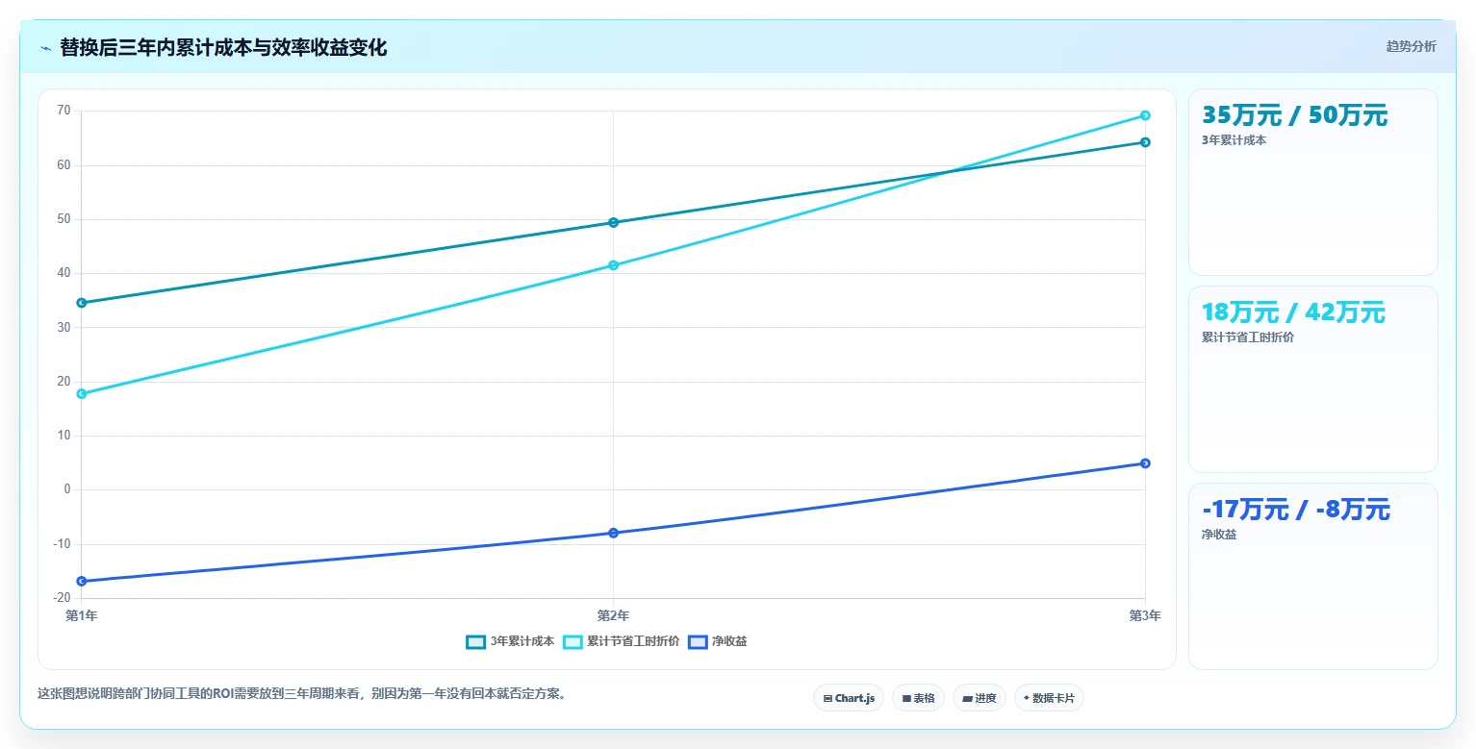Click the 累计节省工时折价 point at 第2年
This screenshot has height=749, width=1476.
pos(613,265)
